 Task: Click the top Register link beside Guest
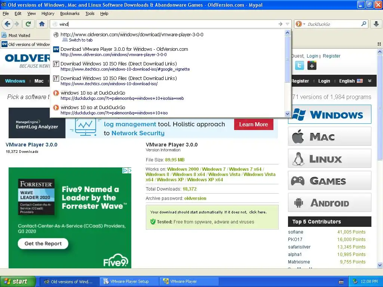[x=331, y=56]
